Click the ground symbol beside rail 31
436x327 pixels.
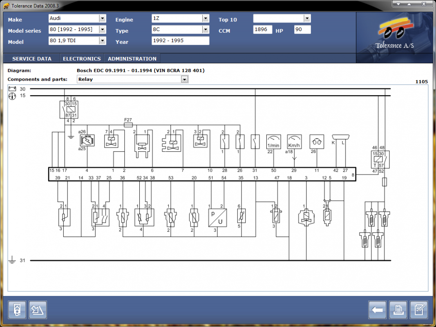pyautogui.click(x=12, y=260)
